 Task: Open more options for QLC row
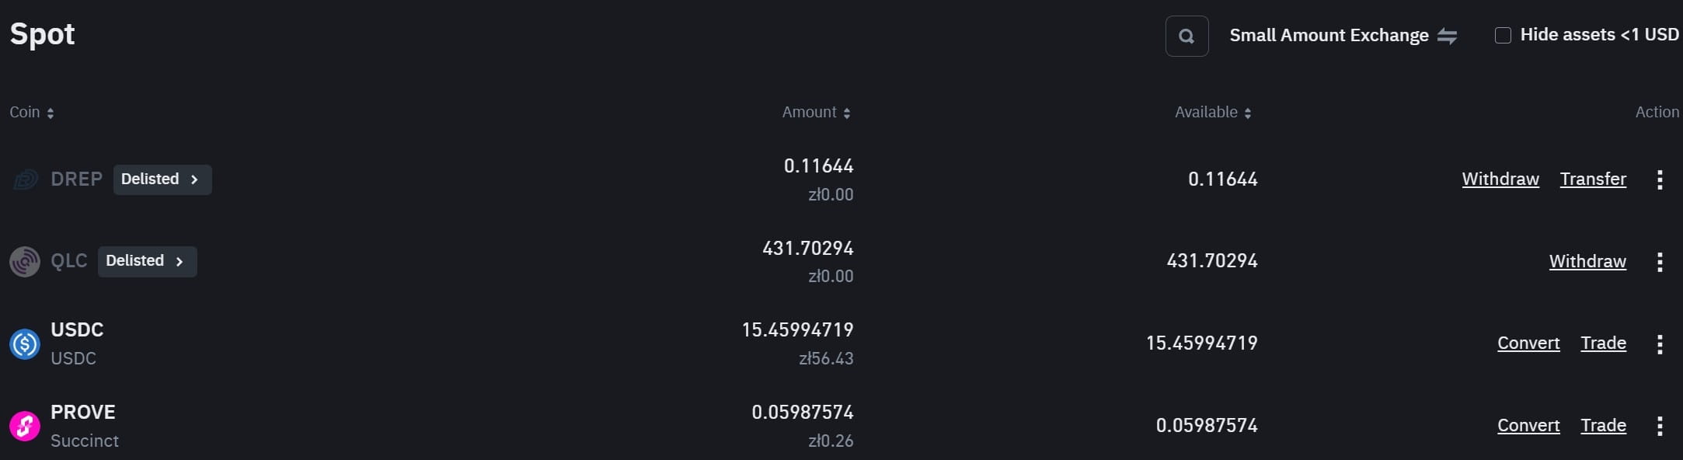click(x=1660, y=262)
